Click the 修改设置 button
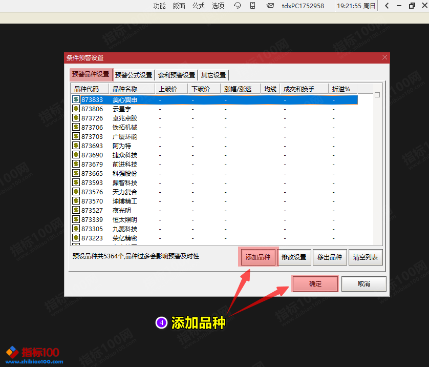 [x=294, y=257]
